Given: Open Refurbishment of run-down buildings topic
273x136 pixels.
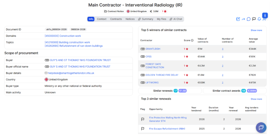Looking at the screenshot, I should point(74,46).
